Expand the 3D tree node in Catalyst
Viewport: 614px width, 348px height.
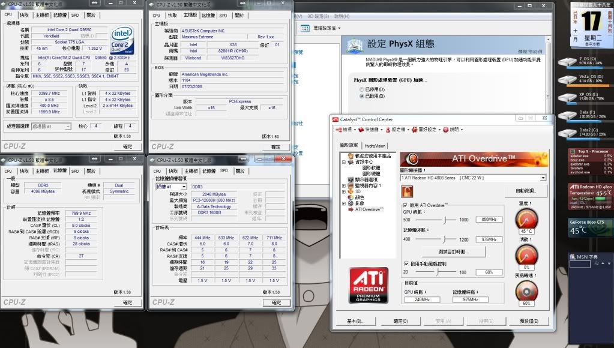(344, 191)
